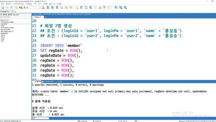Click the red-topped window toolbar icon
Screen dimensions: 216x122
tap(104, 7)
